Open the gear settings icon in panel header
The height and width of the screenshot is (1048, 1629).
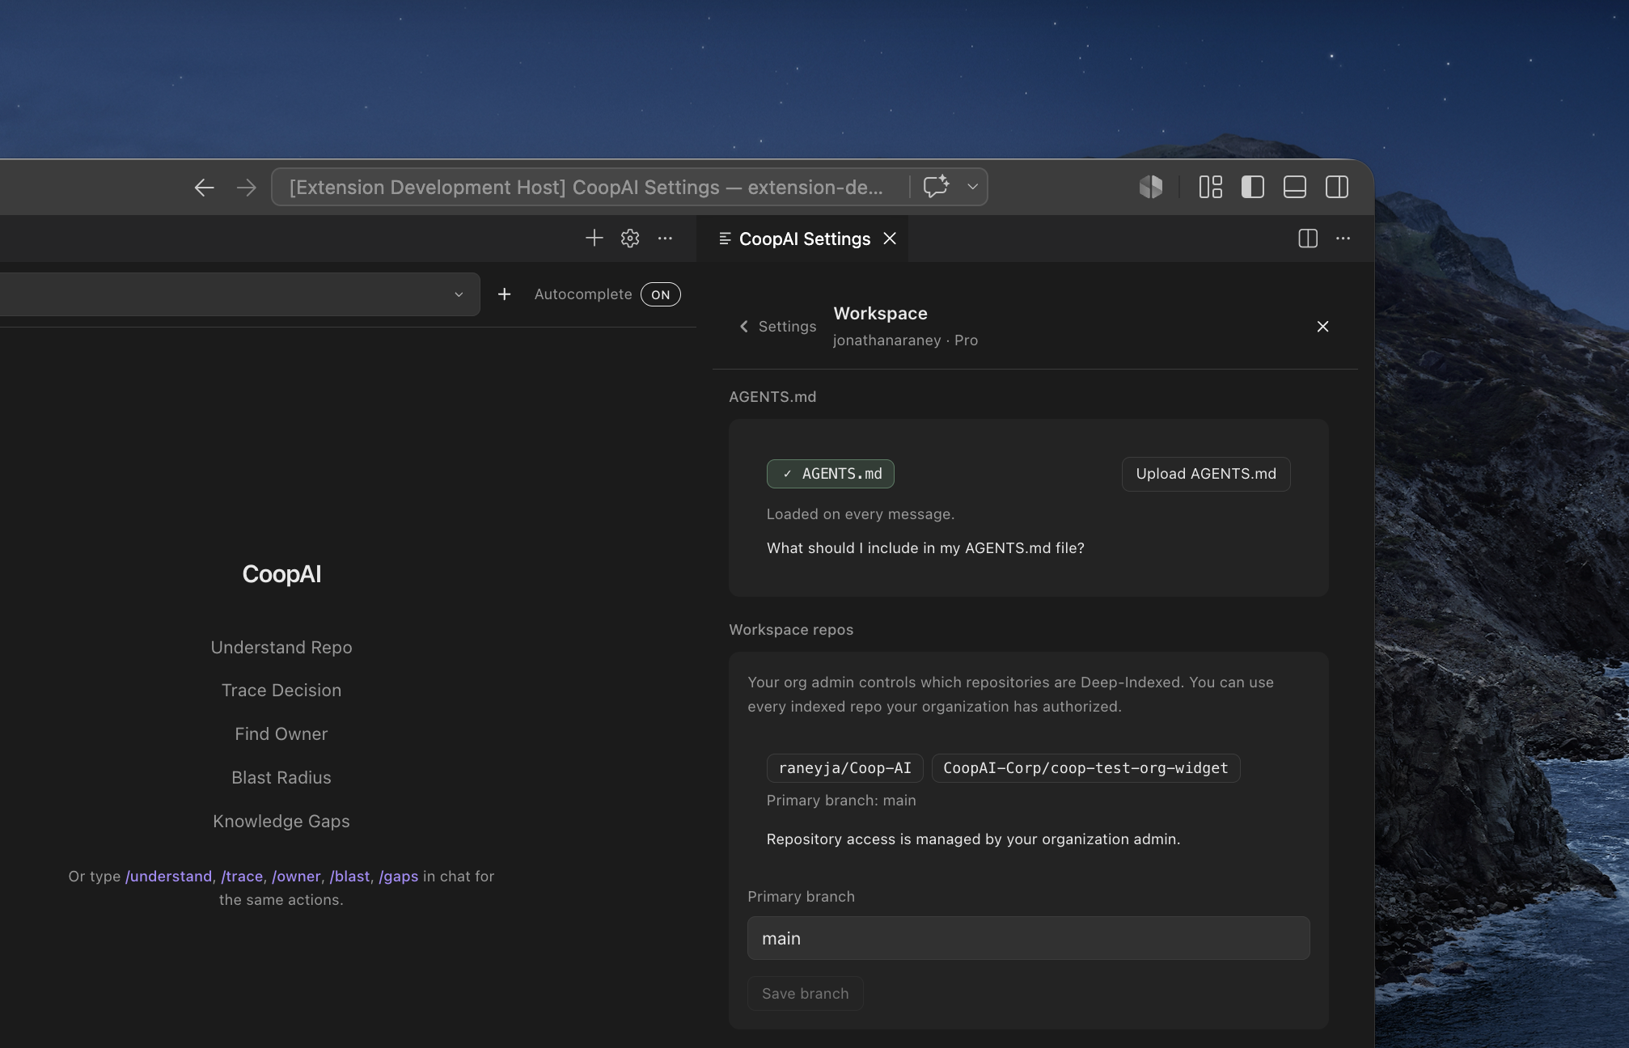(x=630, y=238)
